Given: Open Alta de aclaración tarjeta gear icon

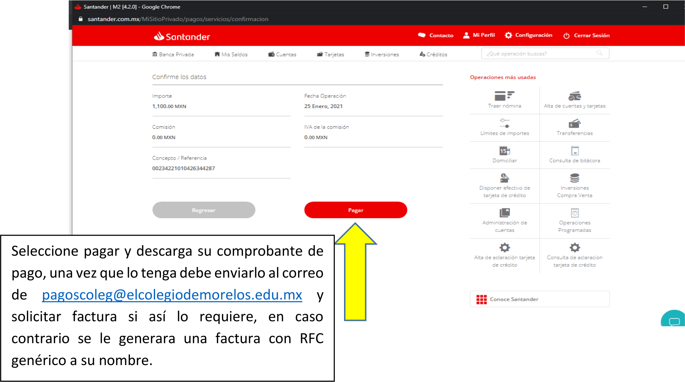Looking at the screenshot, I should (504, 248).
